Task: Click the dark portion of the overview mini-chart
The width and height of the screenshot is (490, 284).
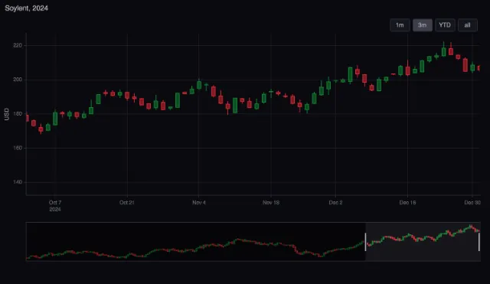Action: click(x=196, y=241)
